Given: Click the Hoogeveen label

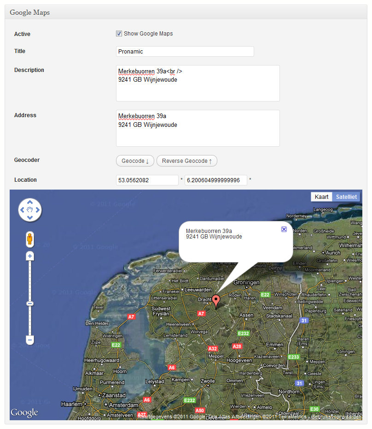Looking at the screenshot, I should 239,361.
